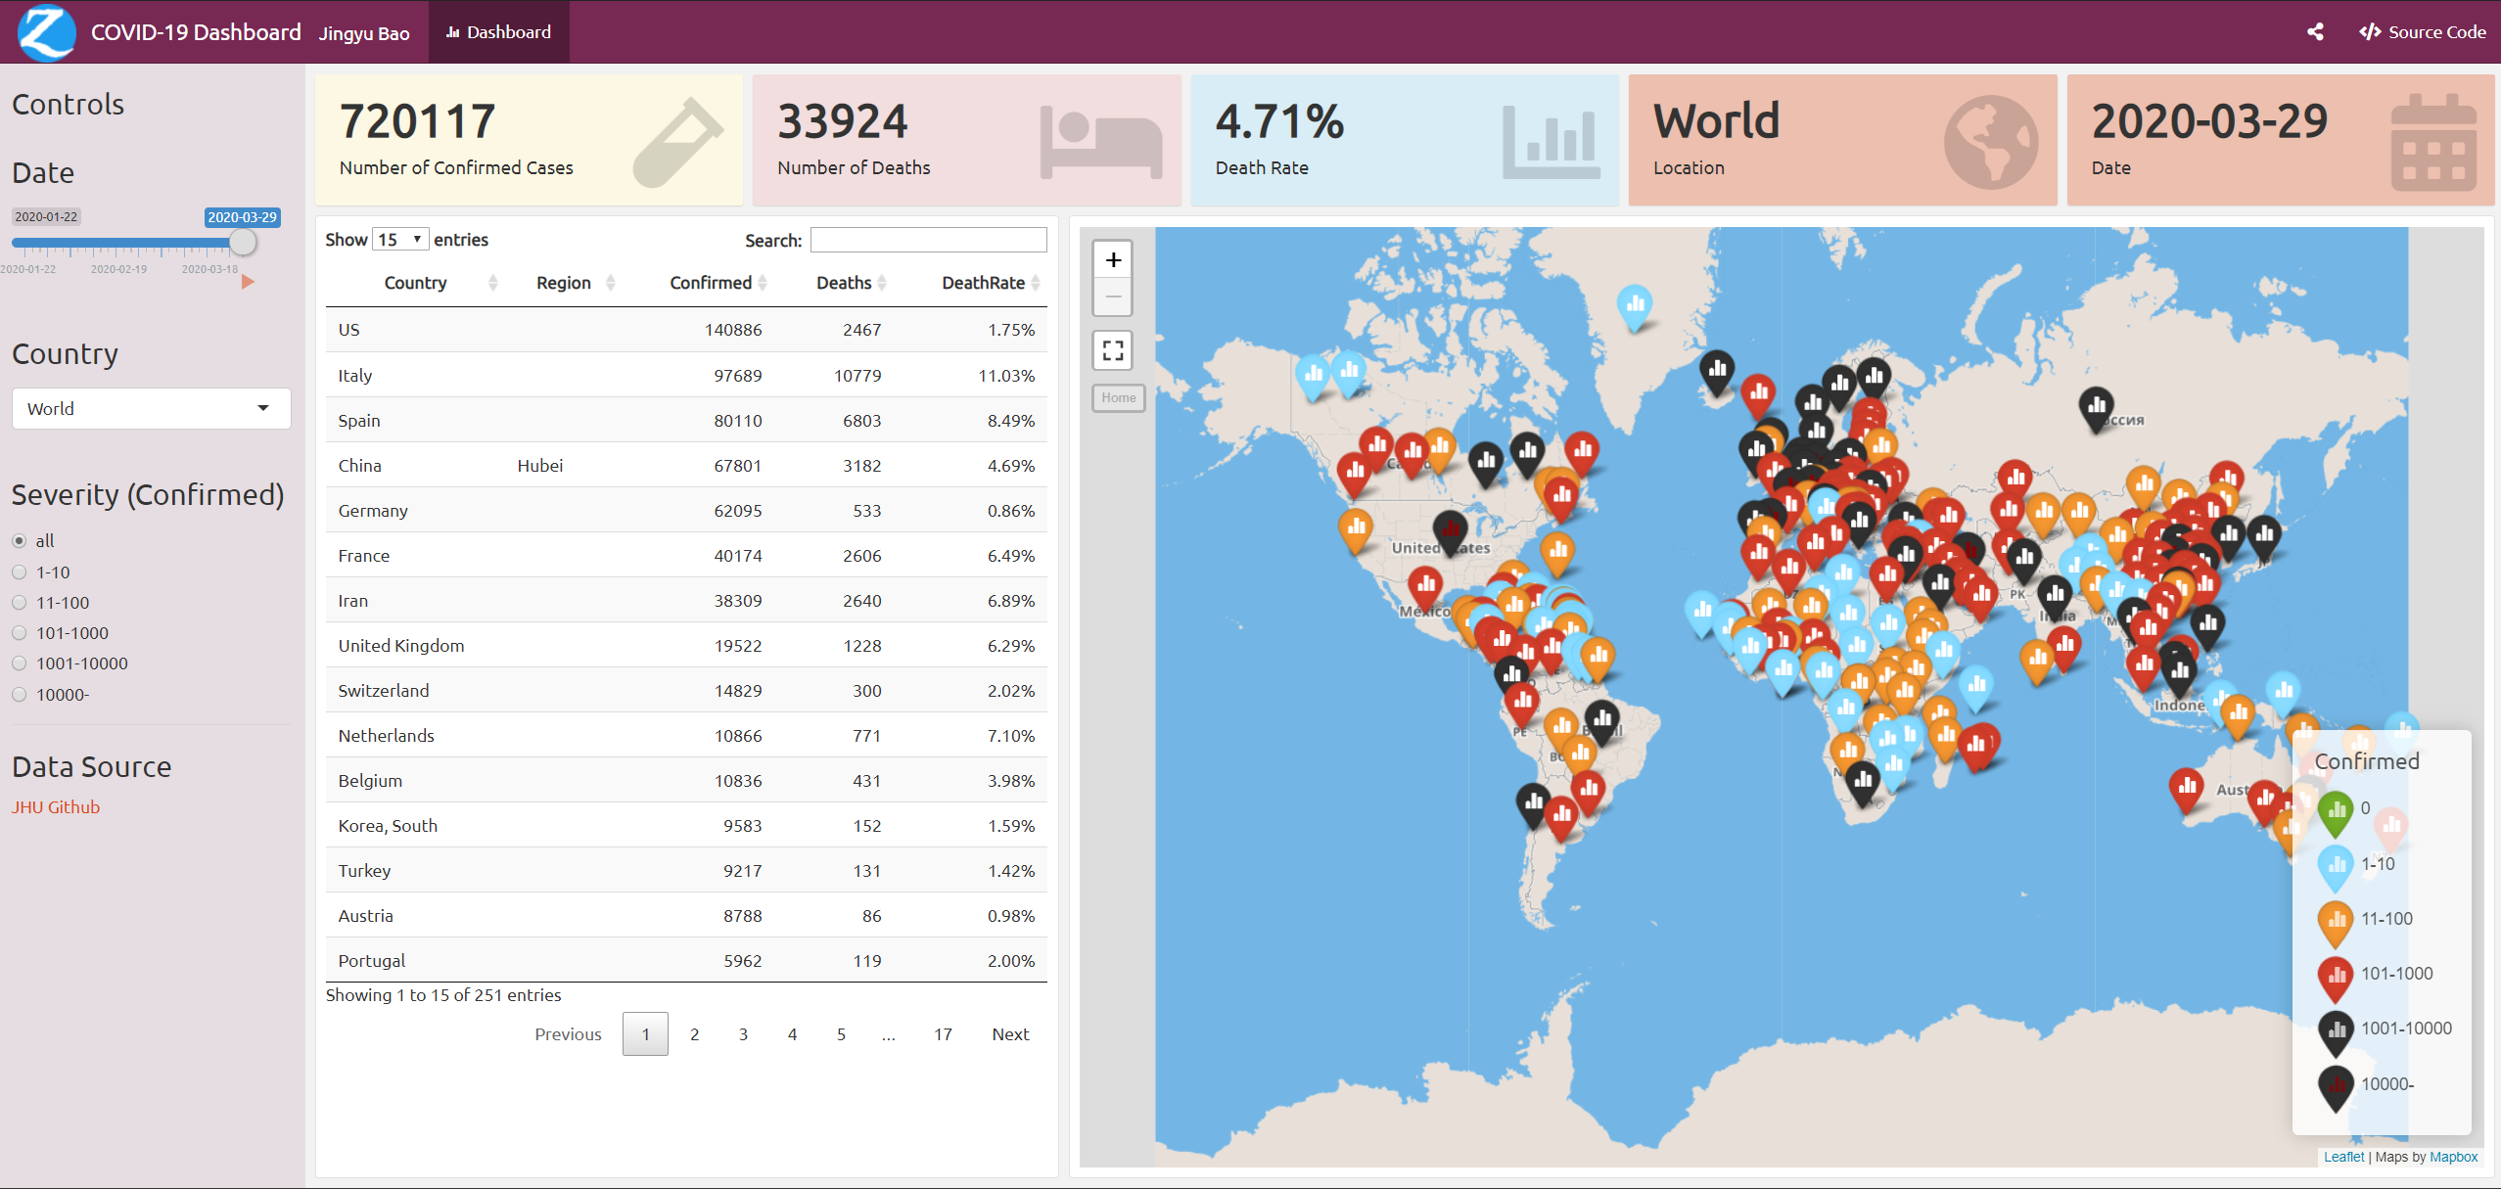Screen dimensions: 2501x1189
Task: Select the 101-1000 severity radio
Action: [x=20, y=633]
